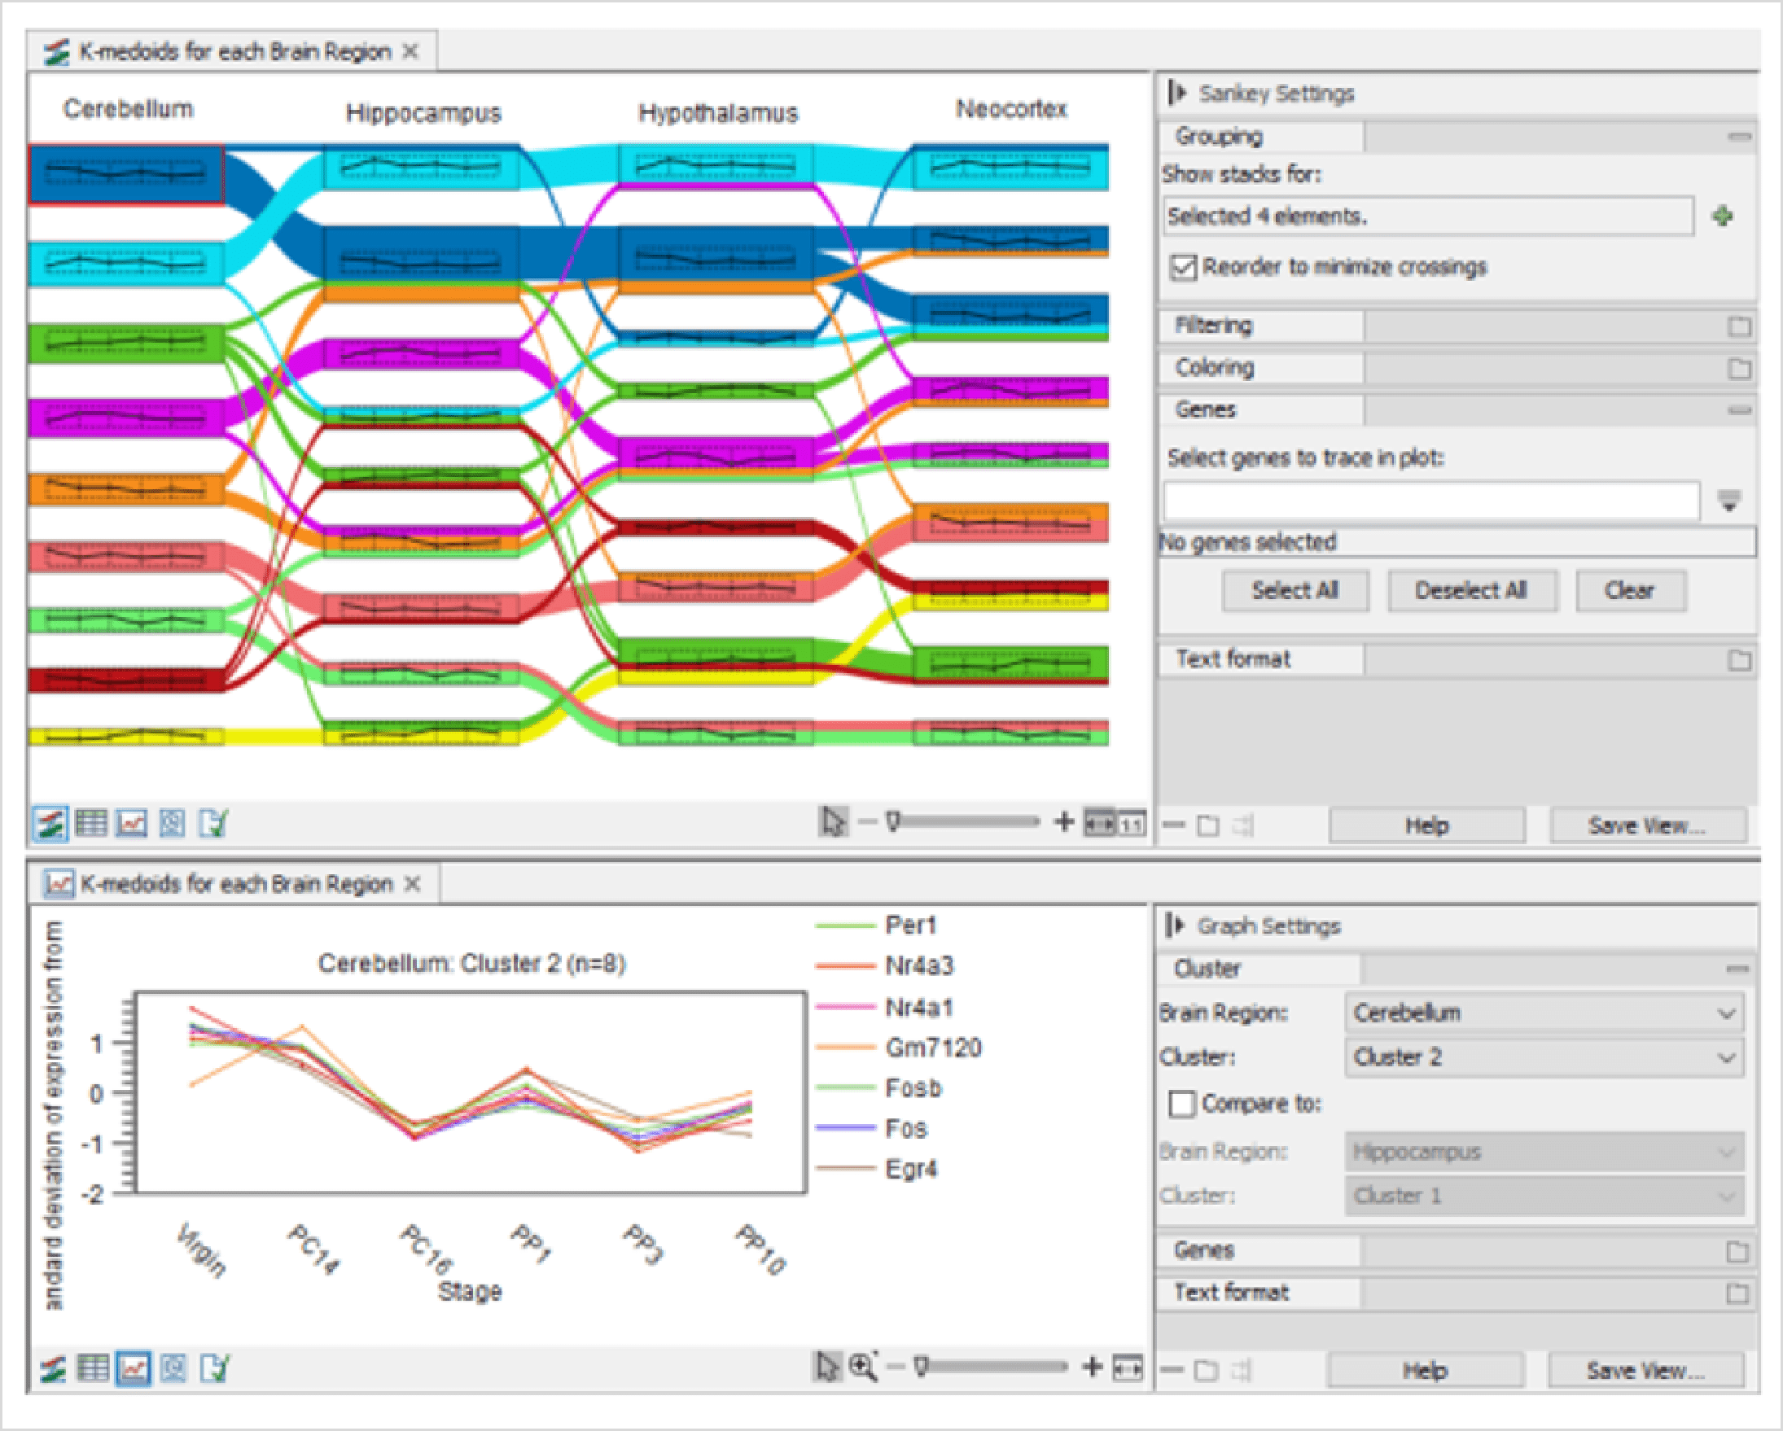Switch to Sankey view in the bottom panel toolbar

tap(53, 1368)
